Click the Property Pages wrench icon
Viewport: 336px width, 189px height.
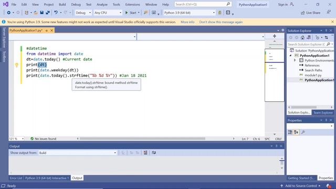click(x=303, y=132)
